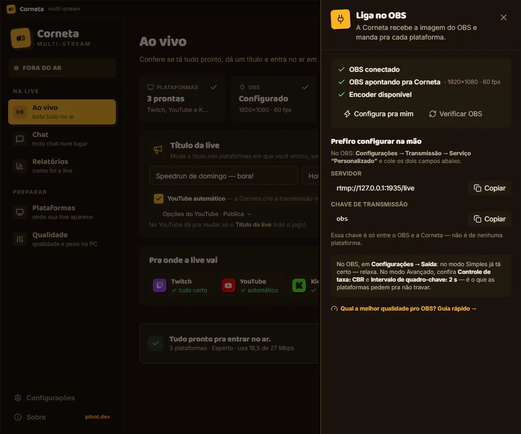This screenshot has height=434, width=521.
Task: Click the refresh icon of Verificar OBS
Action: point(433,114)
